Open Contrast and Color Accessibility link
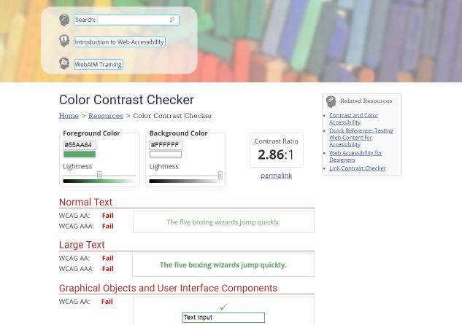 (353, 119)
